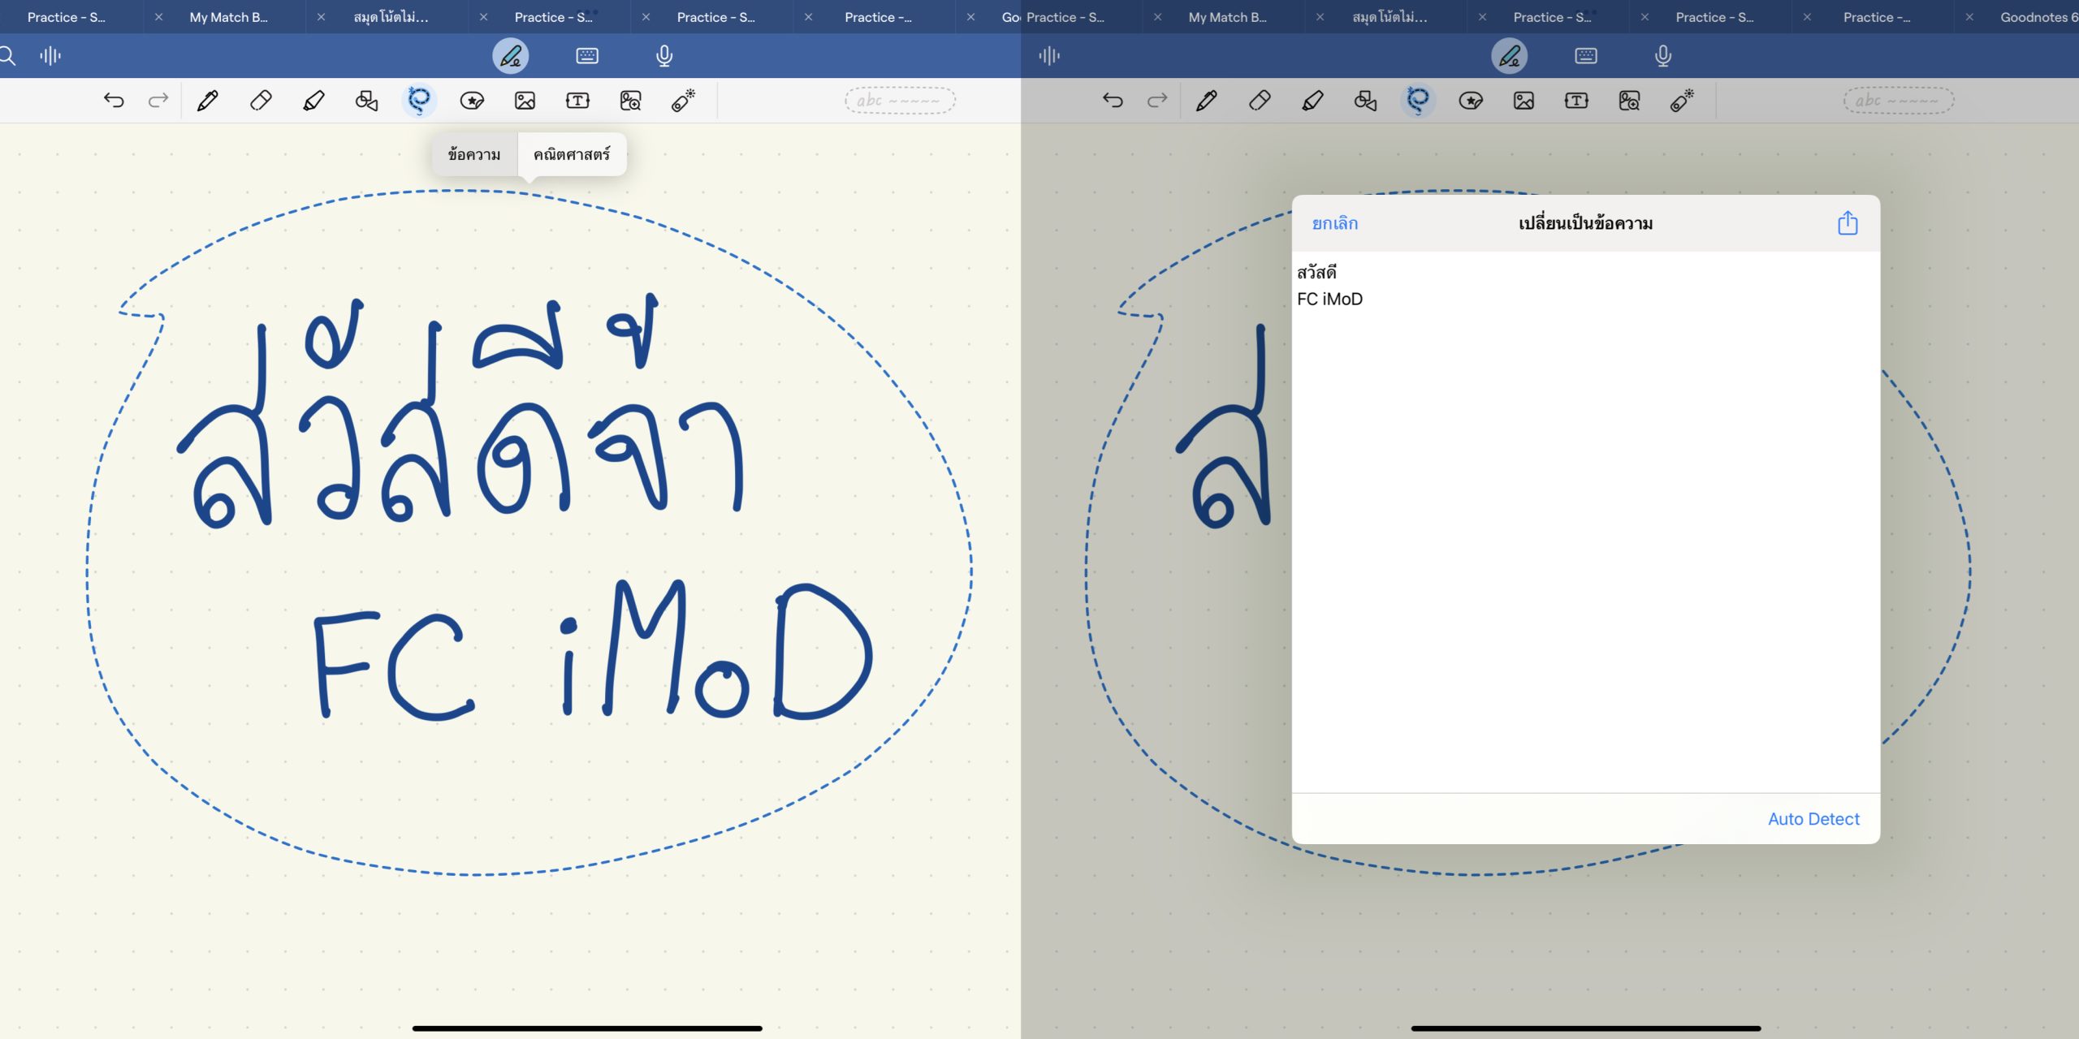Toggle microphone recording in left top bar

(664, 56)
